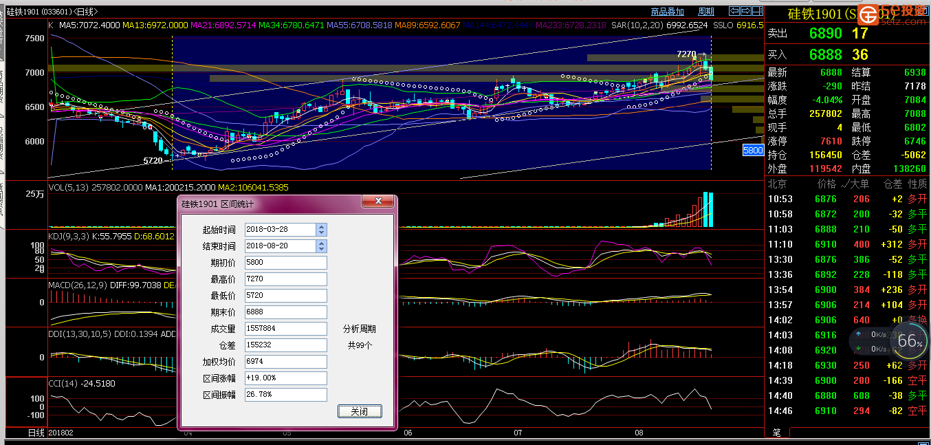Screen dimensions: 931x445
Task: Click the split-panel layout icon
Action: pyautogui.click(x=756, y=11)
